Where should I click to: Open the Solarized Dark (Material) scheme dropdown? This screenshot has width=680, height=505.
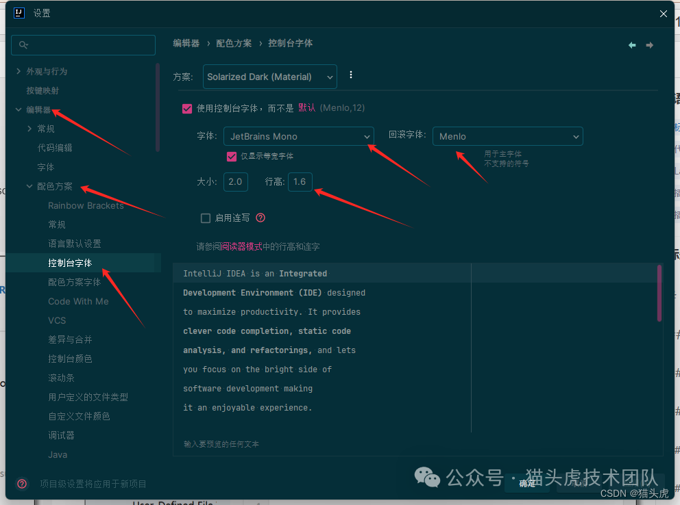click(x=270, y=77)
